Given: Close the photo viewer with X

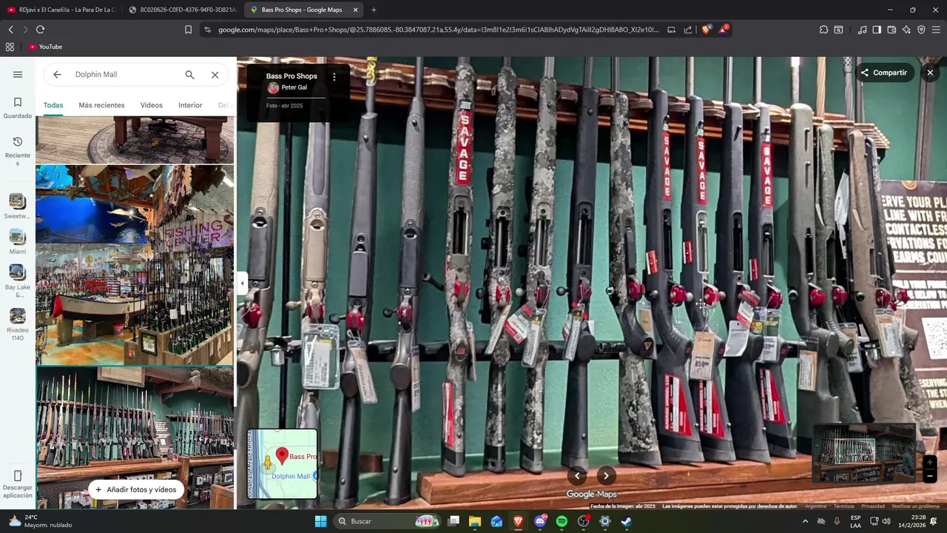Looking at the screenshot, I should coord(930,73).
